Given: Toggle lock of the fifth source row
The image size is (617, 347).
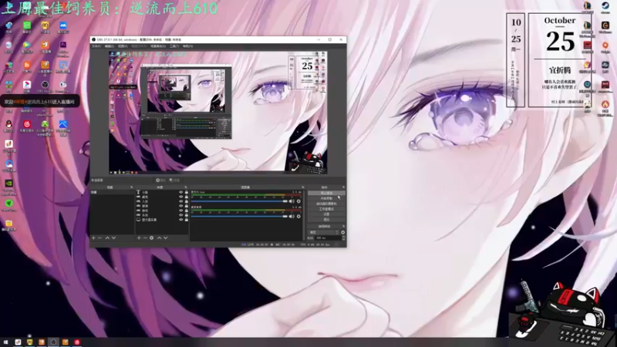Looking at the screenshot, I should tap(186, 211).
